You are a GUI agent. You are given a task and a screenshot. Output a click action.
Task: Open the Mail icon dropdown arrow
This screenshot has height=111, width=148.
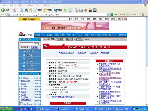(x=73, y=10)
